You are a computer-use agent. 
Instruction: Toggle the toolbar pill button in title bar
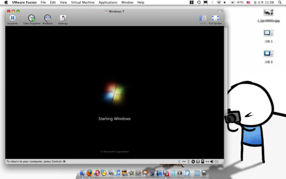coord(220,11)
